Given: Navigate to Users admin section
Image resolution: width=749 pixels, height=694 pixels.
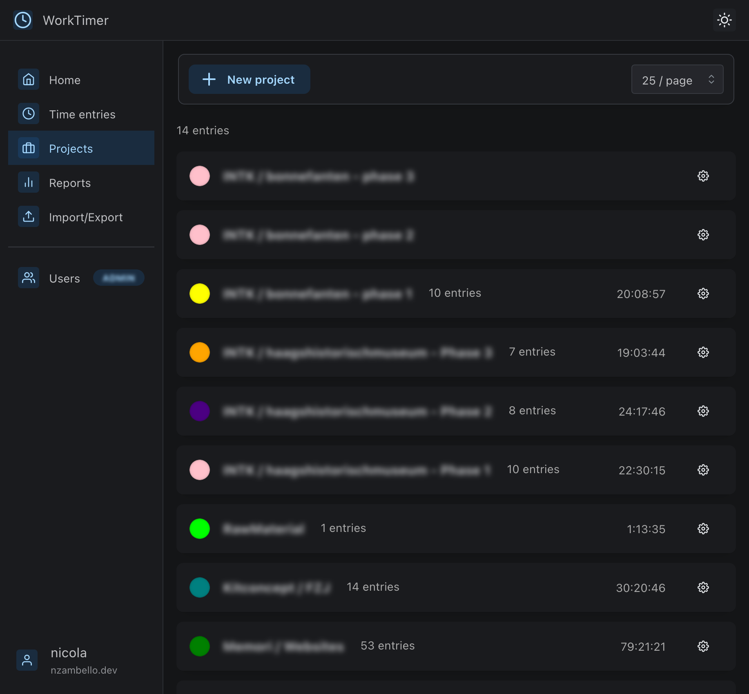Looking at the screenshot, I should (x=65, y=278).
